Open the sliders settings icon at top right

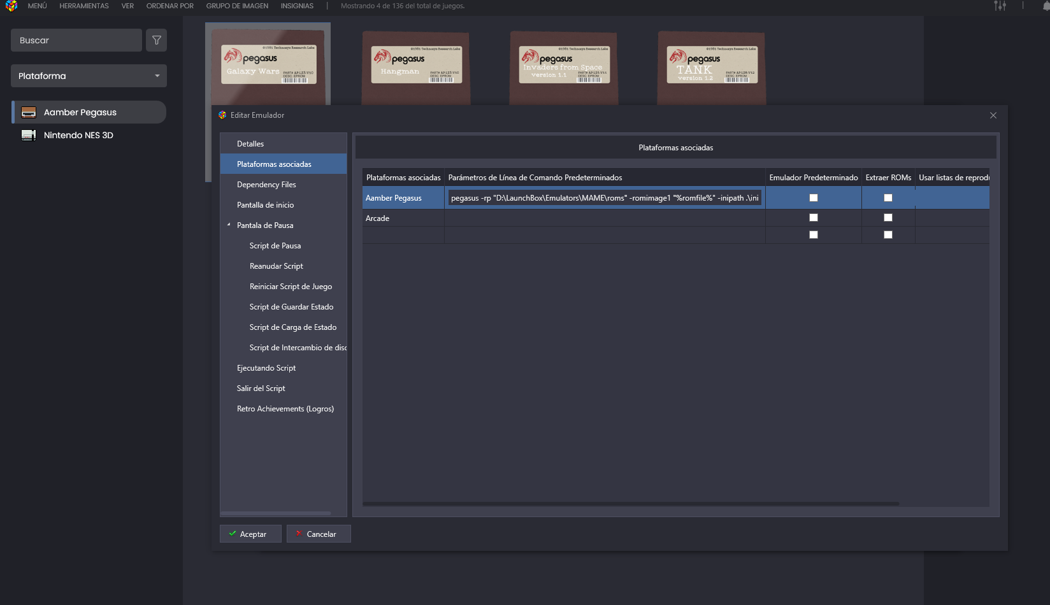pos(1000,6)
